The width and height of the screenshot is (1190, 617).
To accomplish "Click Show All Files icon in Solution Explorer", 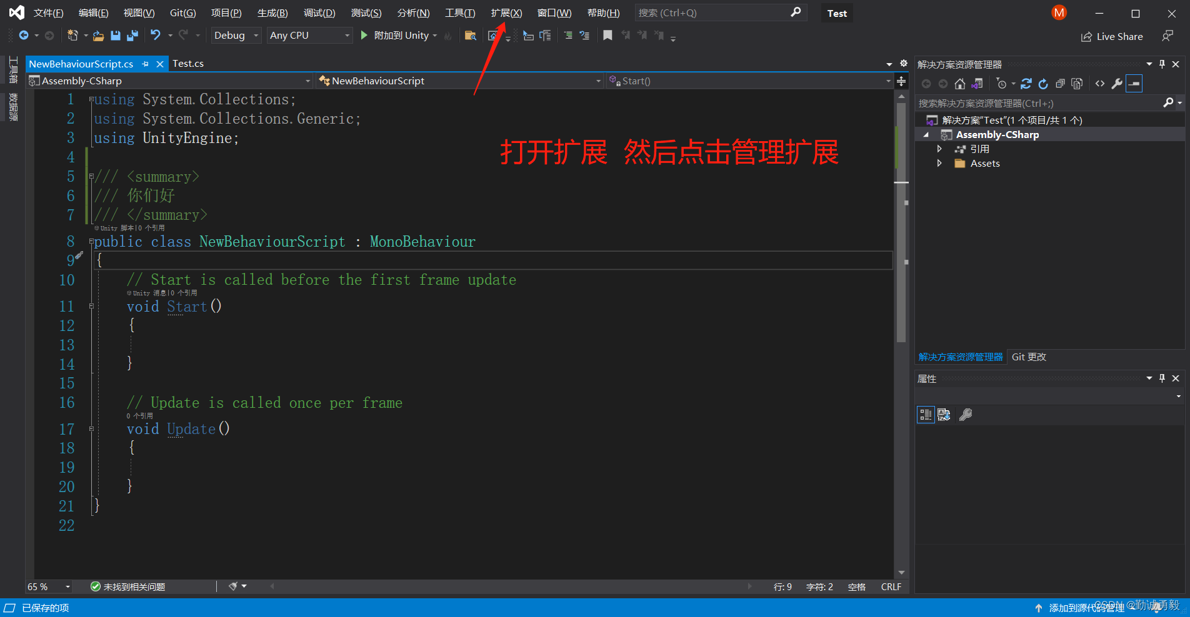I will point(1077,84).
